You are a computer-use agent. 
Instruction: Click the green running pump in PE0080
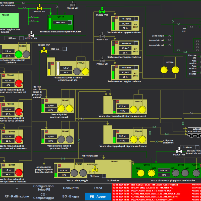[x=19, y=54]
